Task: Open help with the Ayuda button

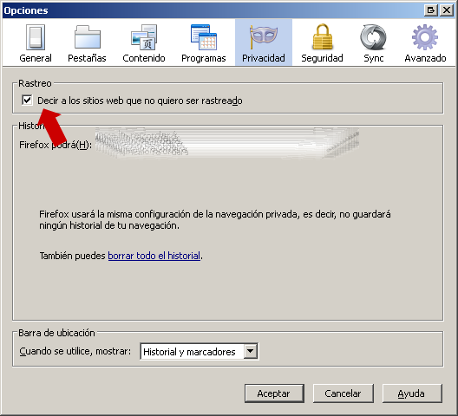Action: [x=412, y=393]
